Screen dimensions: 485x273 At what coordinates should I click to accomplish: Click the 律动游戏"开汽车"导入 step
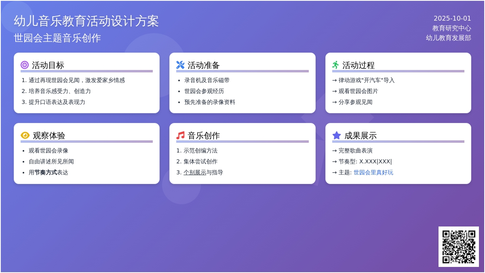366,80
